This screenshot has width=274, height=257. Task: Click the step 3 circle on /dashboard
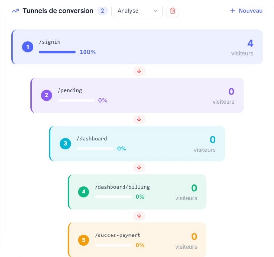65,143
